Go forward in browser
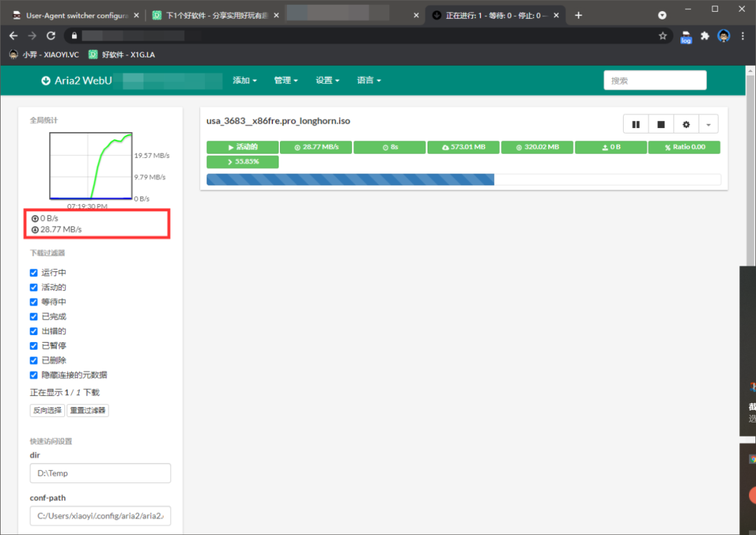The width and height of the screenshot is (756, 535). pos(31,36)
